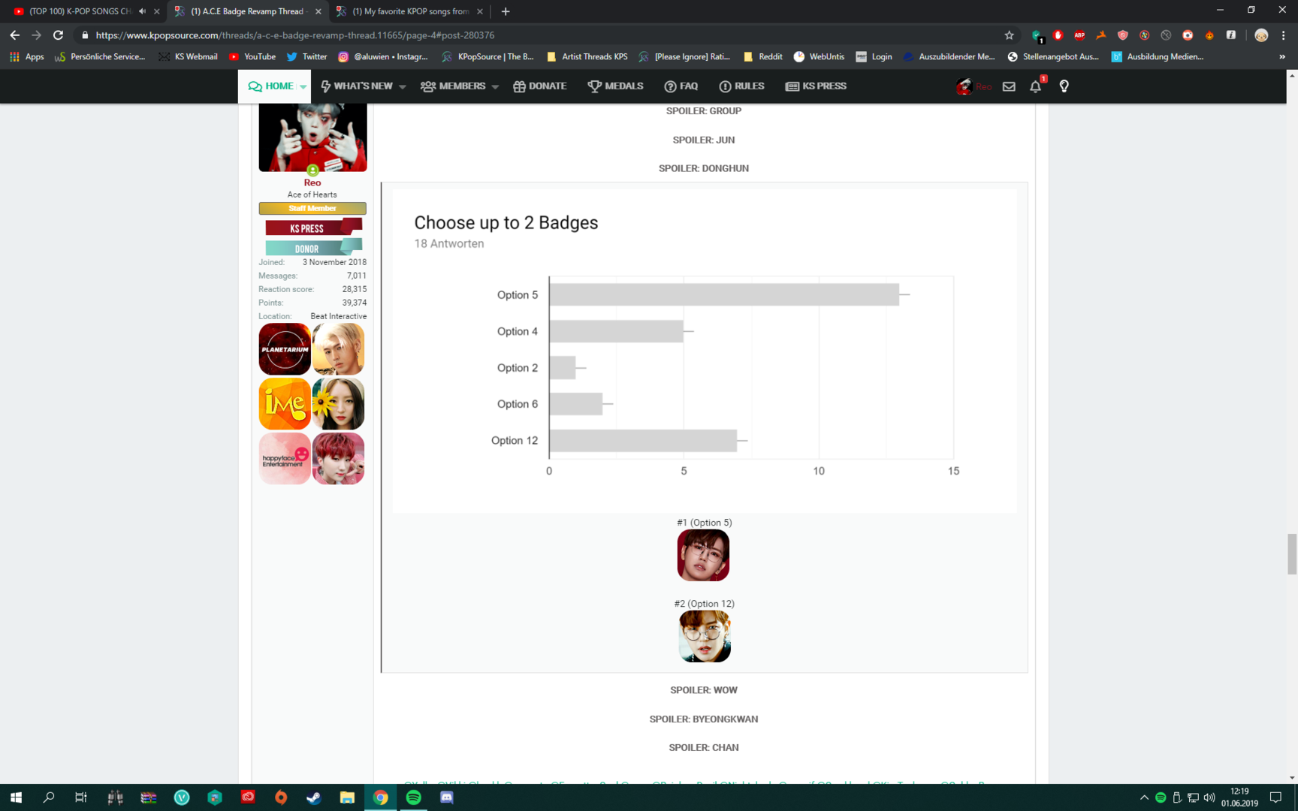The image size is (1298, 811).
Task: Click the Option 5 badge thumbnail
Action: 703,556
